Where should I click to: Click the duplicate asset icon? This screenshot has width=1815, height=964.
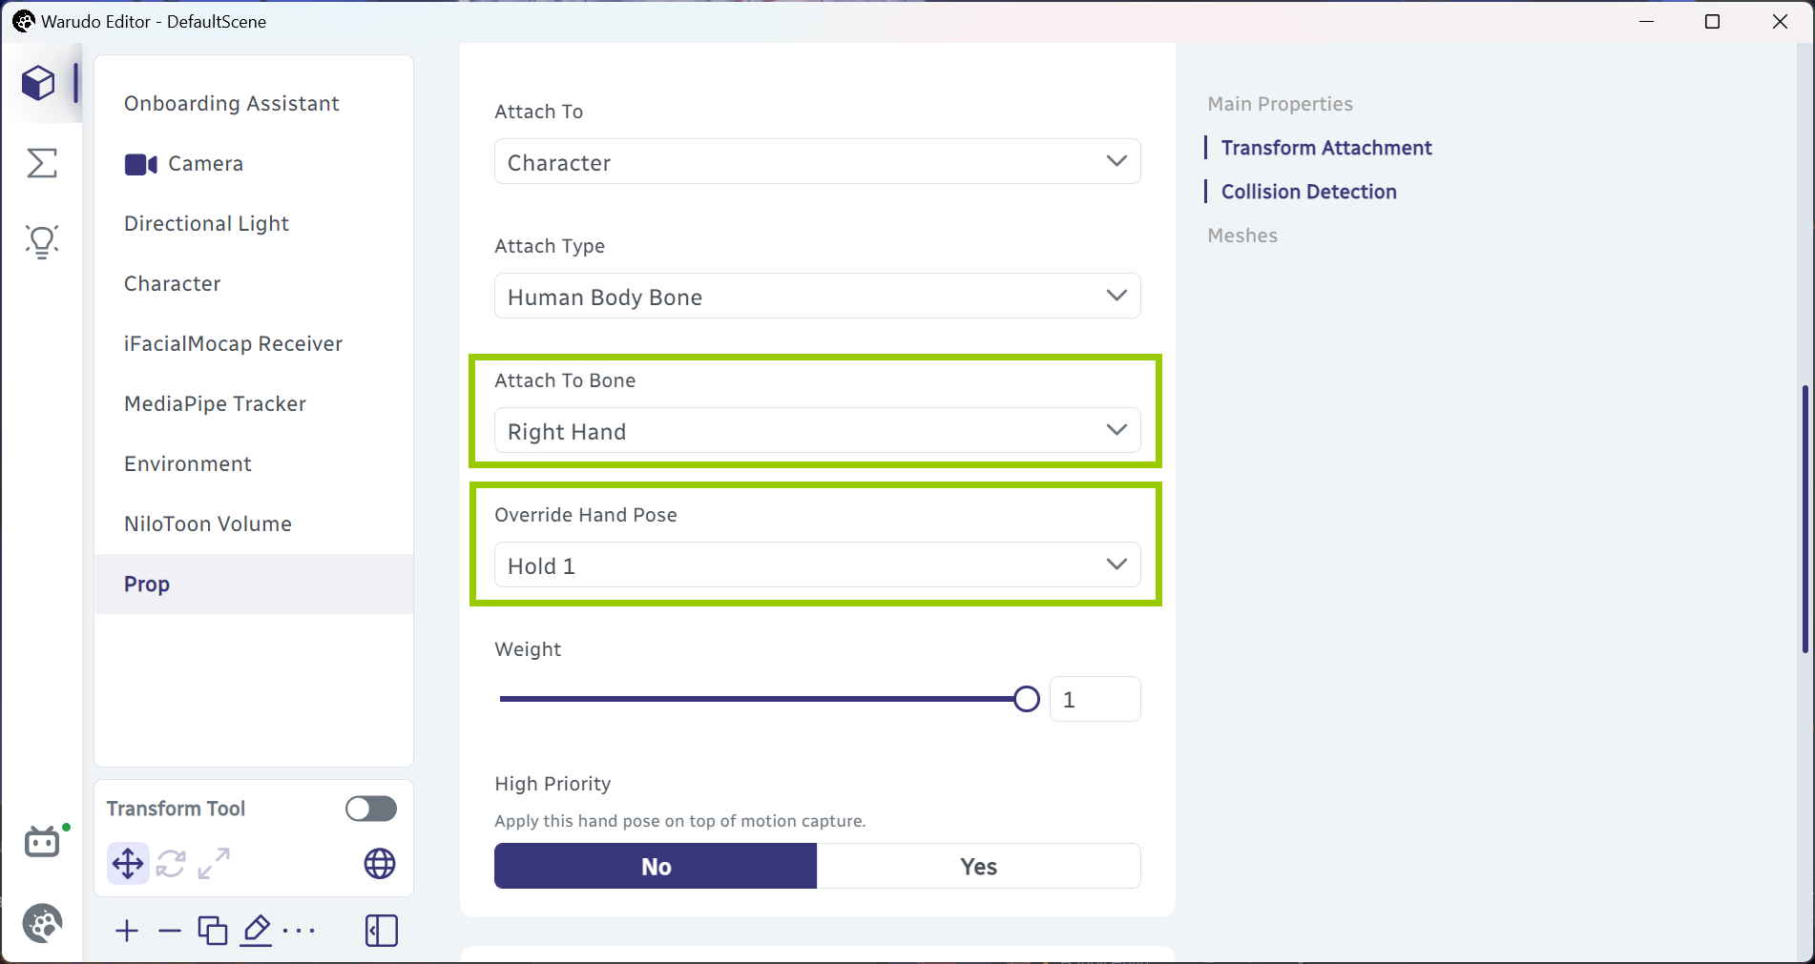click(213, 930)
